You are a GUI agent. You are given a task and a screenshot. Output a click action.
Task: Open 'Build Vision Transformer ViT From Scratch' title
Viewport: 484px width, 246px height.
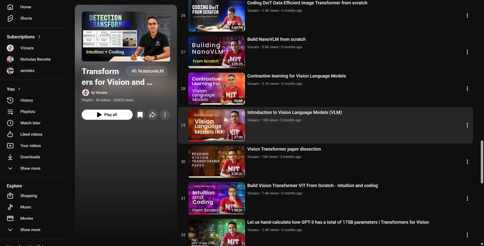pyautogui.click(x=313, y=186)
